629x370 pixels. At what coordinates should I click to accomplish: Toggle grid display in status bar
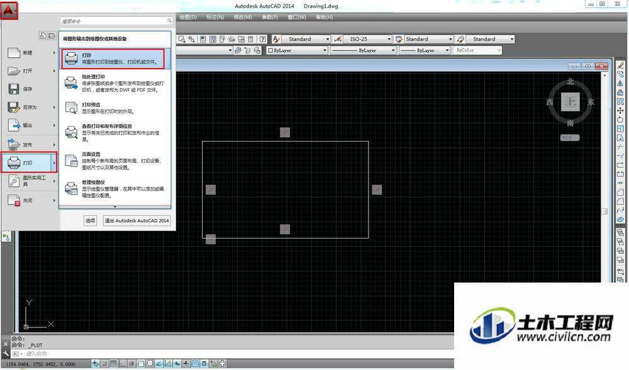point(113,364)
